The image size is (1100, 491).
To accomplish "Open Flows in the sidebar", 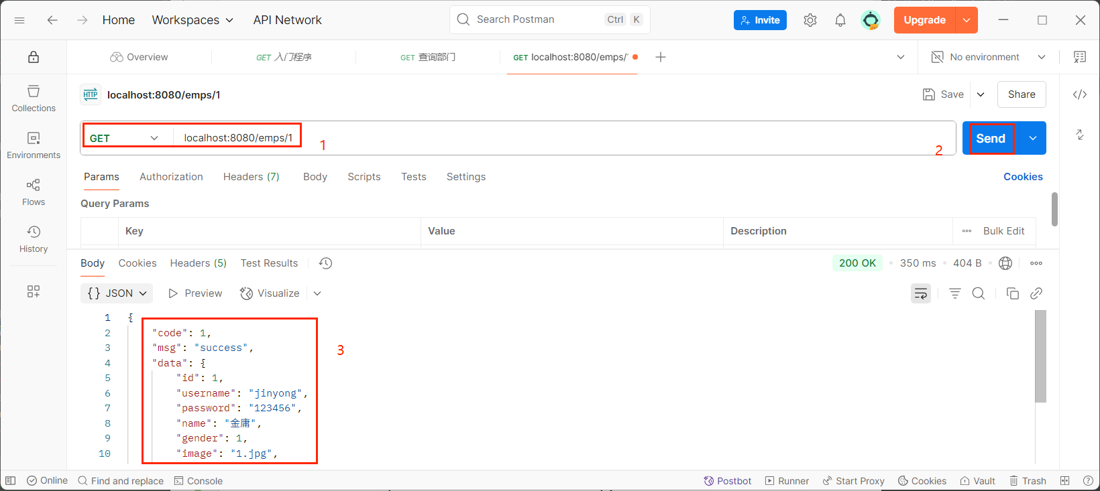I will 34,192.
